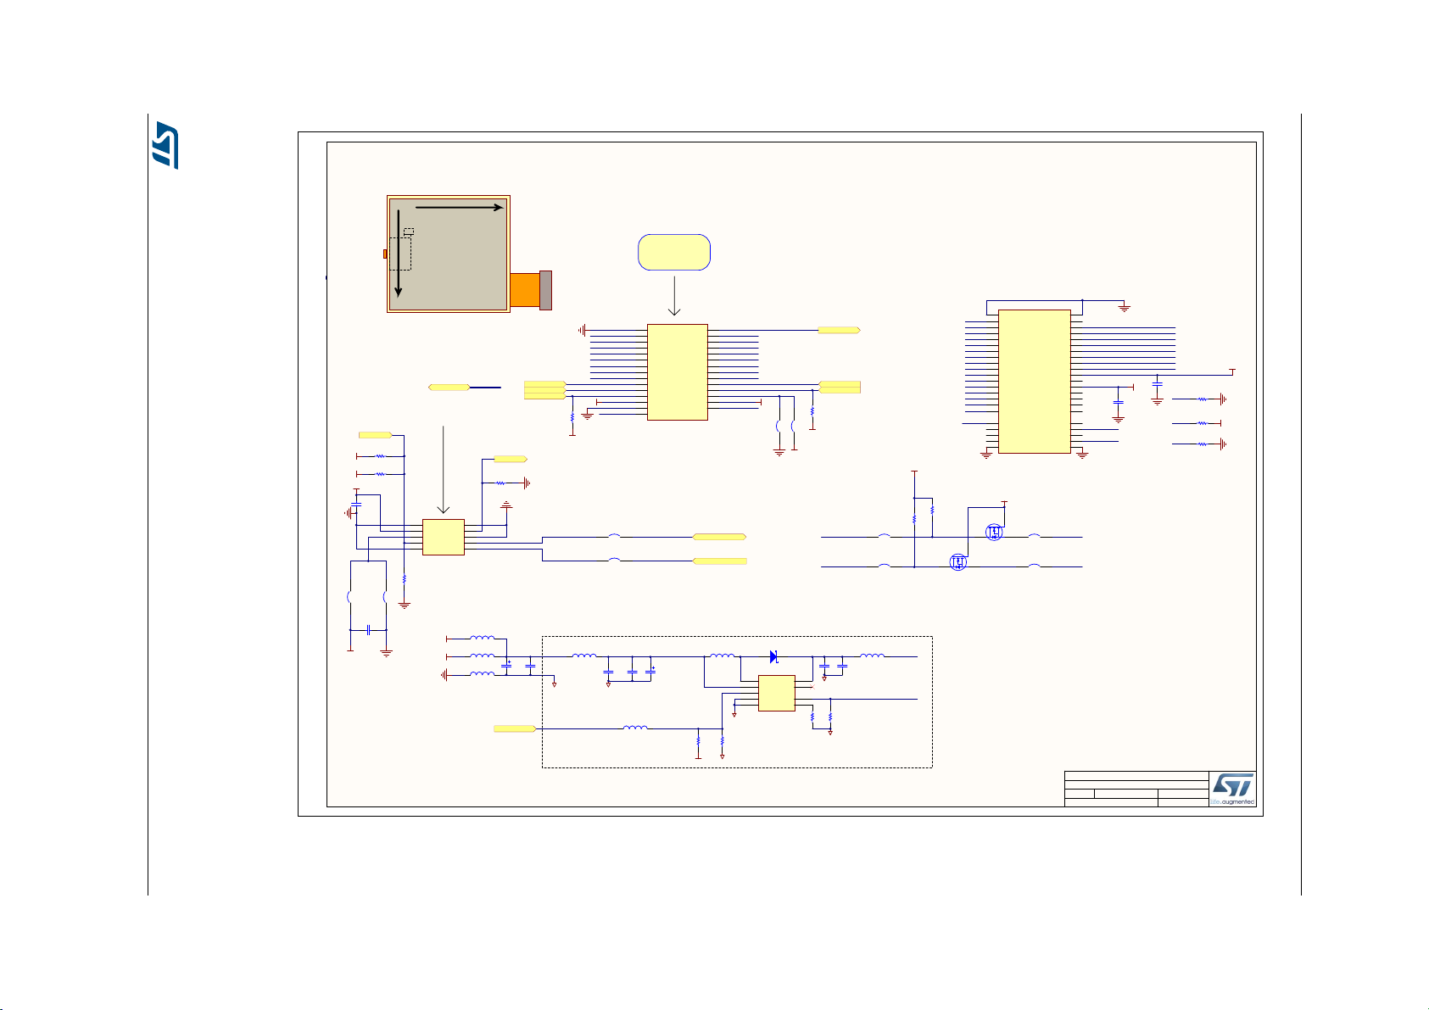Select the rounded yellow callout note box
The width and height of the screenshot is (1429, 1010).
coord(674,252)
